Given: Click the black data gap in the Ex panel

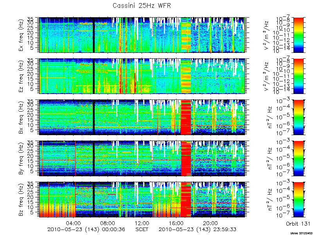Looking at the screenshot, I should tap(94, 35).
